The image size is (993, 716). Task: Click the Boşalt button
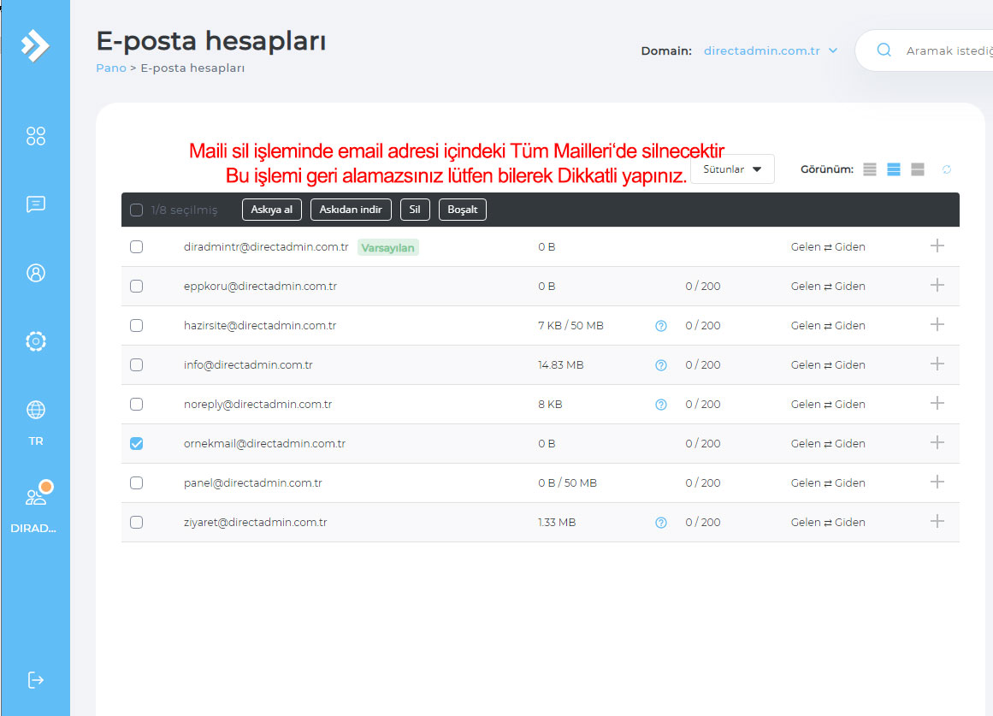[463, 210]
